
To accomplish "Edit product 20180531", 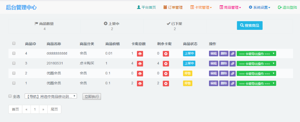I will click(x=214, y=64).
